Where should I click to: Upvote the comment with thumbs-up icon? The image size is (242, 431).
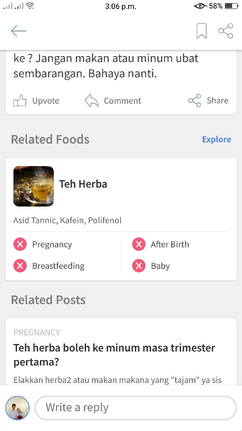(20, 101)
